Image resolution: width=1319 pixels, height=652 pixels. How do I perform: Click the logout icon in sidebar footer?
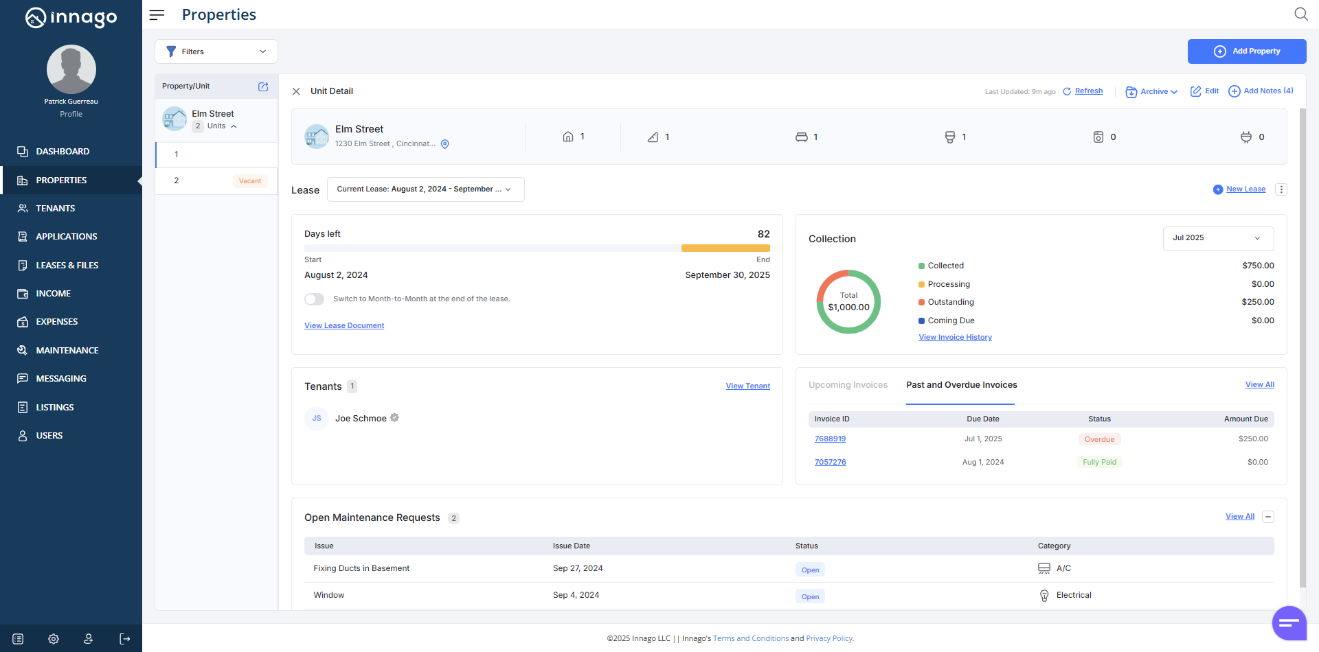[x=124, y=639]
